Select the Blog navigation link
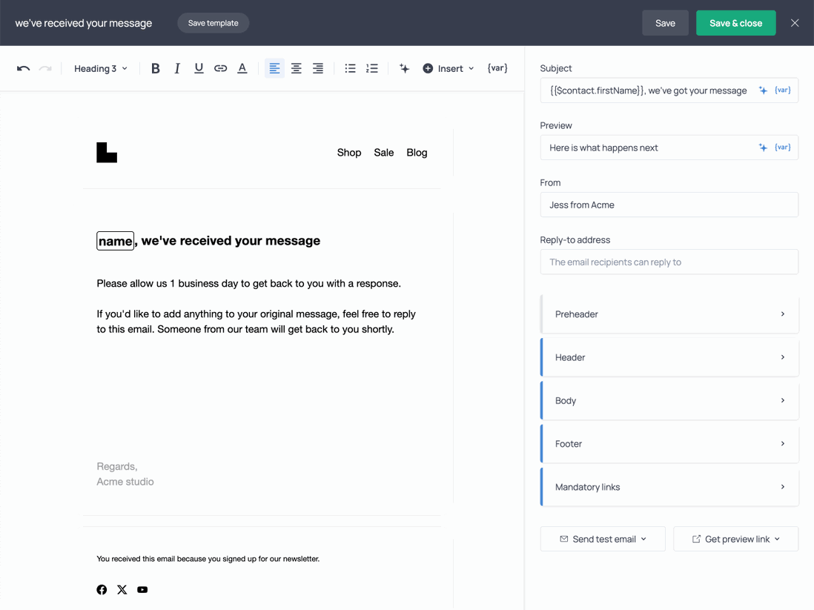The height and width of the screenshot is (610, 814). tap(417, 153)
